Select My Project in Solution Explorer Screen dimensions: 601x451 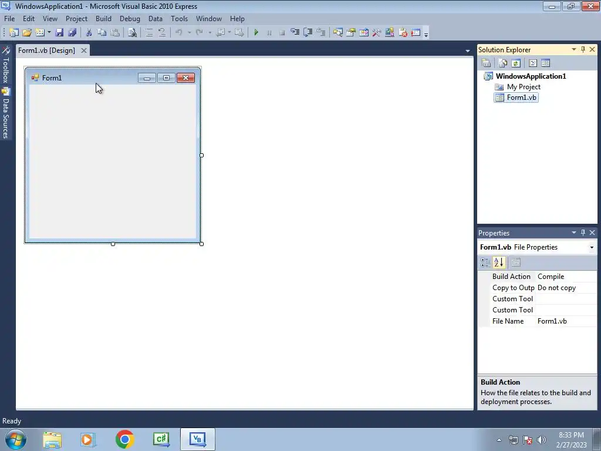[x=524, y=87]
